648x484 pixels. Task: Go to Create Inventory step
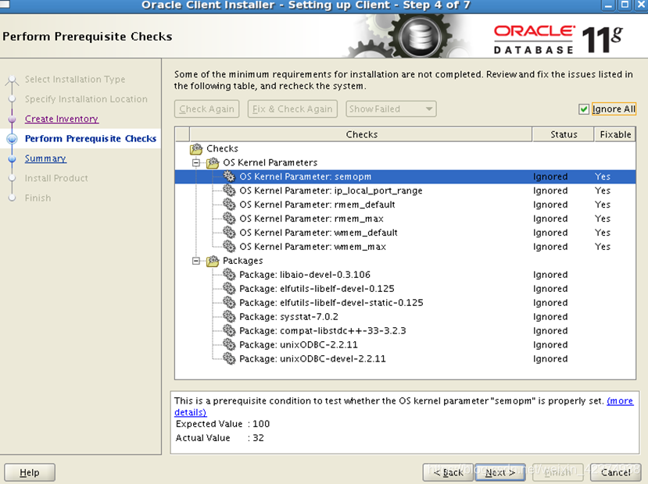coord(61,119)
